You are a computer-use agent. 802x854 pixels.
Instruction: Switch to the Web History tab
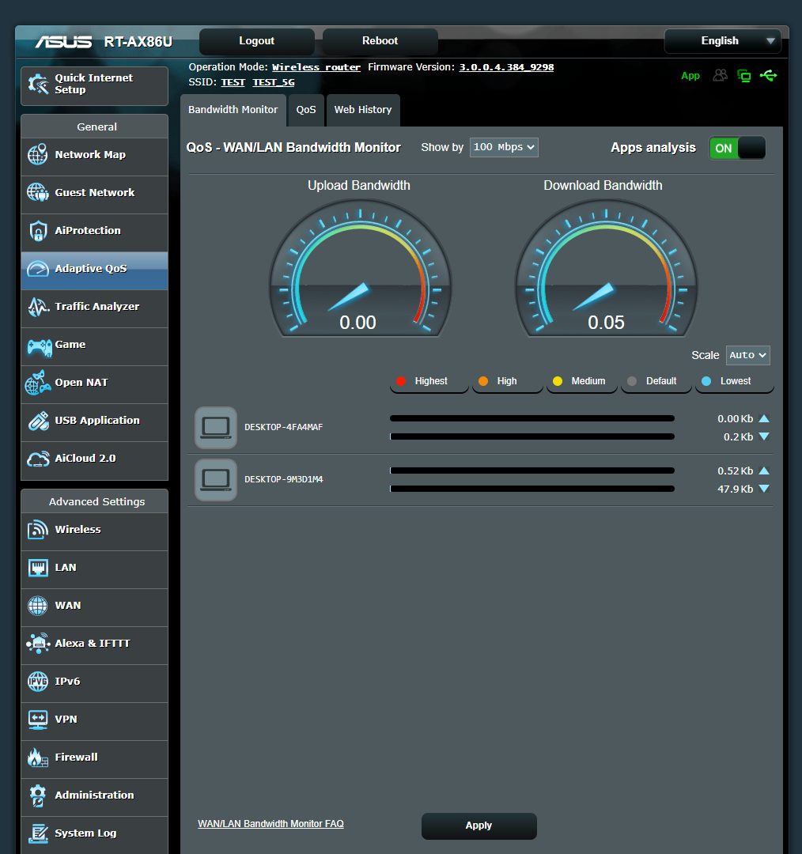(x=363, y=110)
